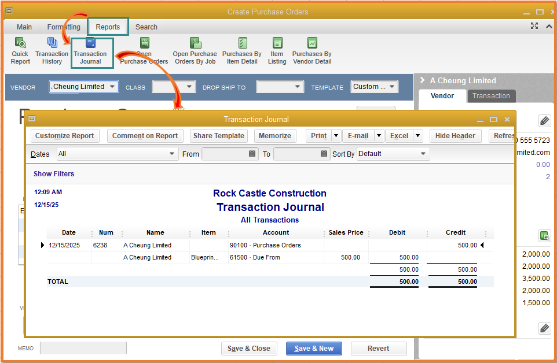The width and height of the screenshot is (557, 363).
Task: Switch to the Main tab
Action: [x=24, y=27]
